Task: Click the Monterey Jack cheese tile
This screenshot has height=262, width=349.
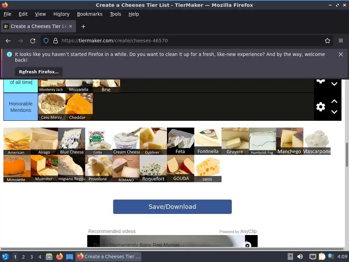Action: pyautogui.click(x=52, y=86)
